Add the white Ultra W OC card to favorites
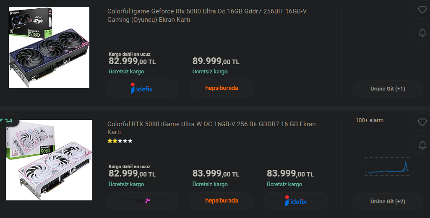The image size is (430, 218). pos(422,122)
